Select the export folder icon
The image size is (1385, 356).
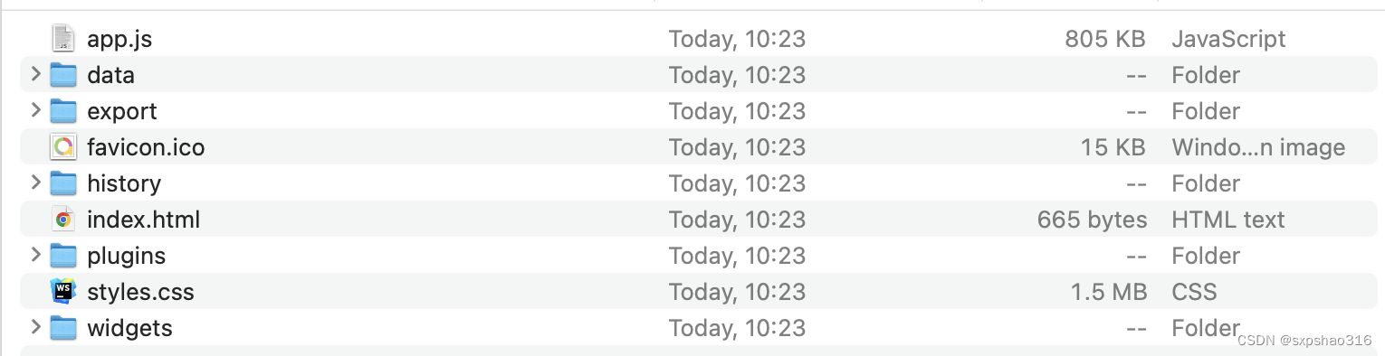pos(62,110)
